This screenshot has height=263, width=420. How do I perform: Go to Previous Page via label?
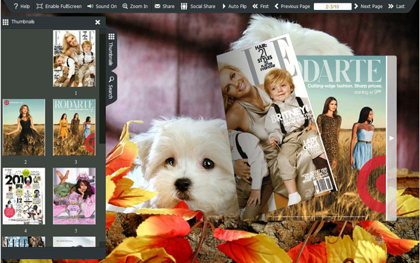(x=295, y=6)
